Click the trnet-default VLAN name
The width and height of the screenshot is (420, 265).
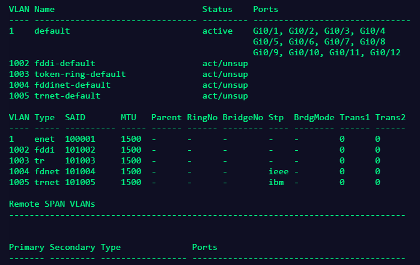coord(67,96)
